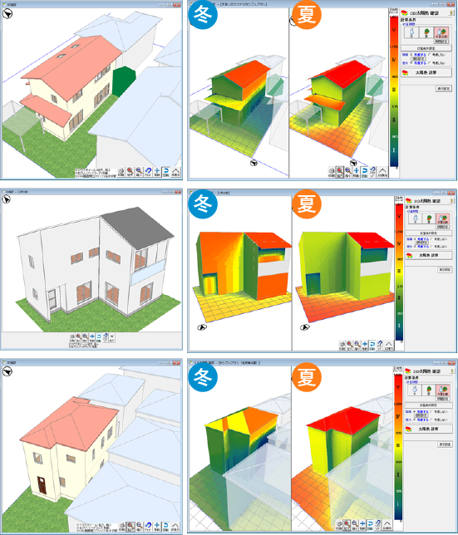Select second row 'considered' radio in top solar panel
The image size is (458, 535).
coord(411,63)
